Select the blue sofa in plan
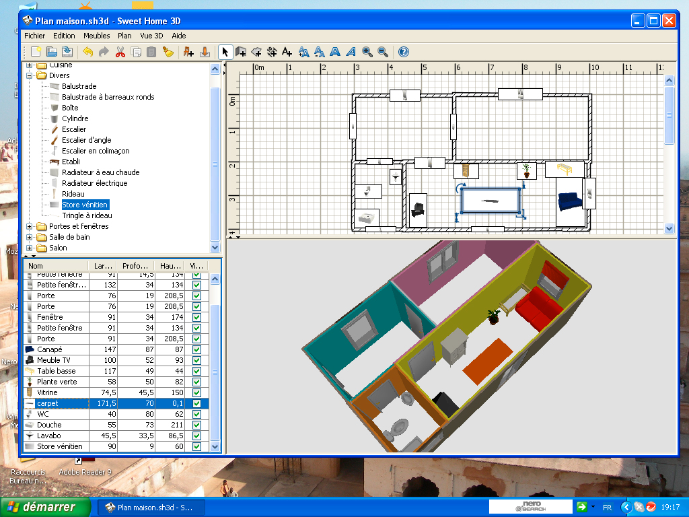The width and height of the screenshot is (689, 517). (570, 201)
